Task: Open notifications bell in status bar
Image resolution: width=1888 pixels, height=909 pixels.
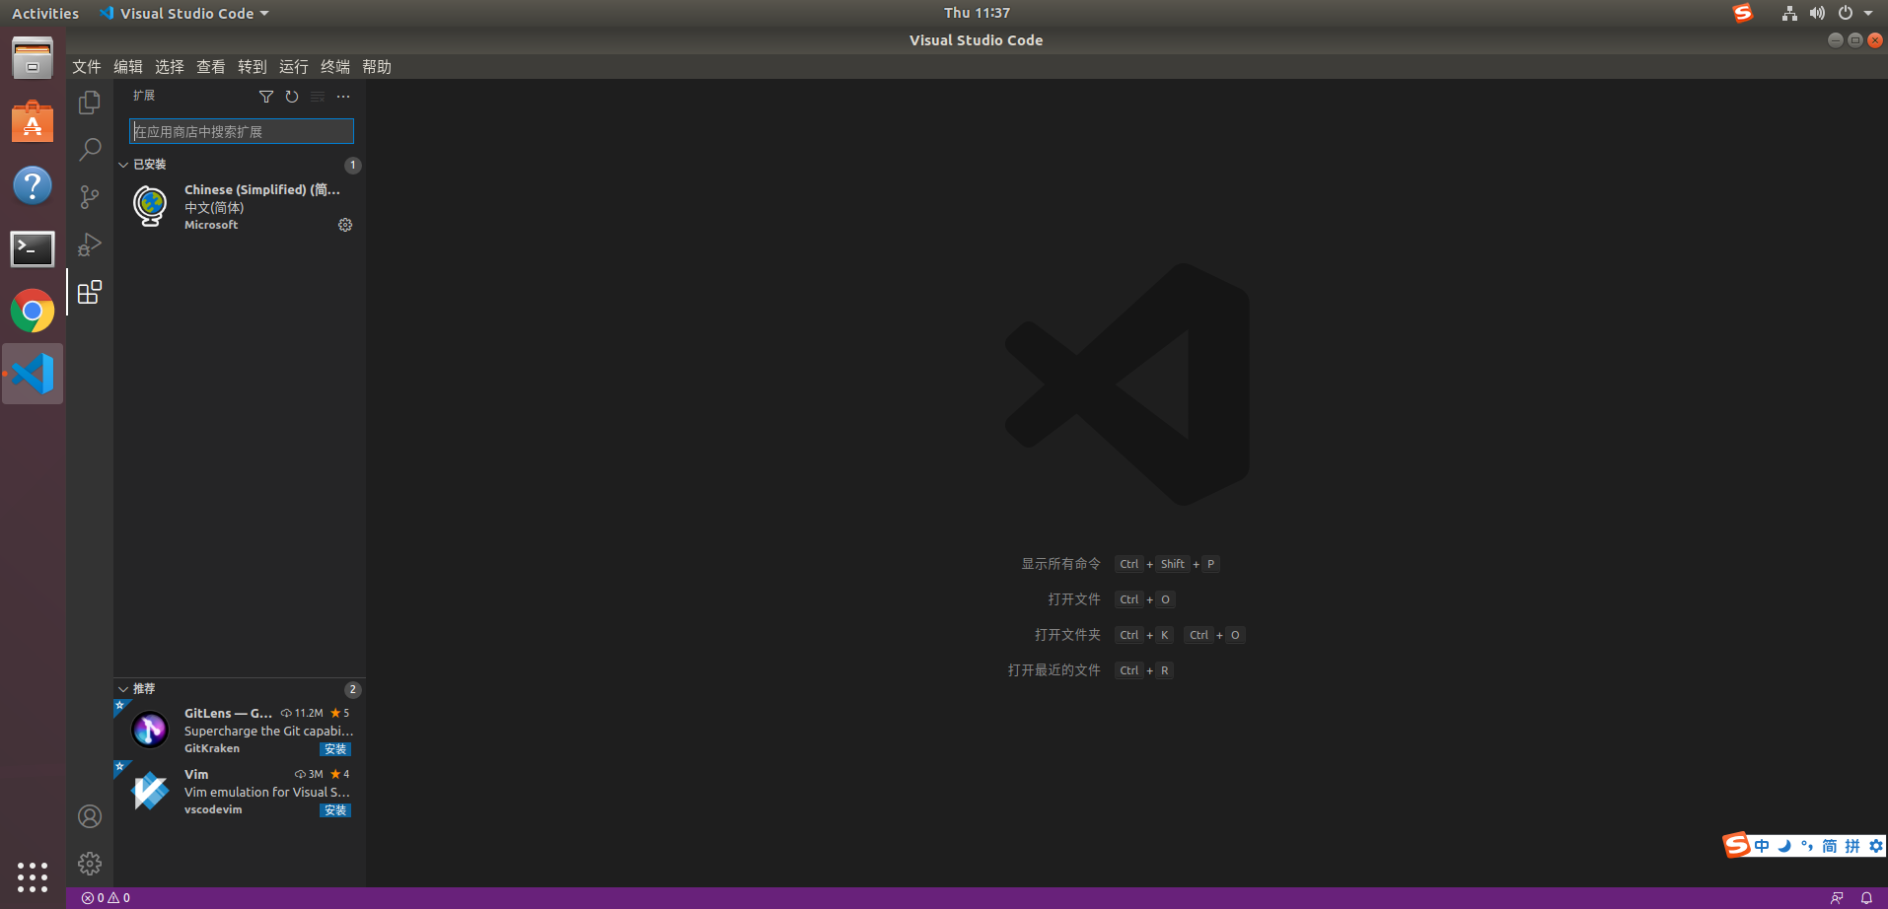Action: pyautogui.click(x=1866, y=898)
